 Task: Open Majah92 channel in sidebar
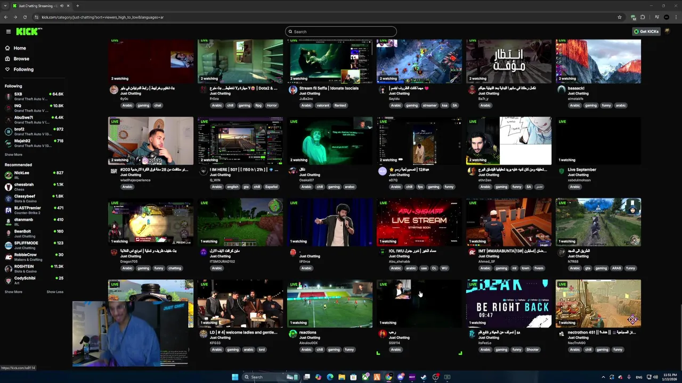coord(34,143)
